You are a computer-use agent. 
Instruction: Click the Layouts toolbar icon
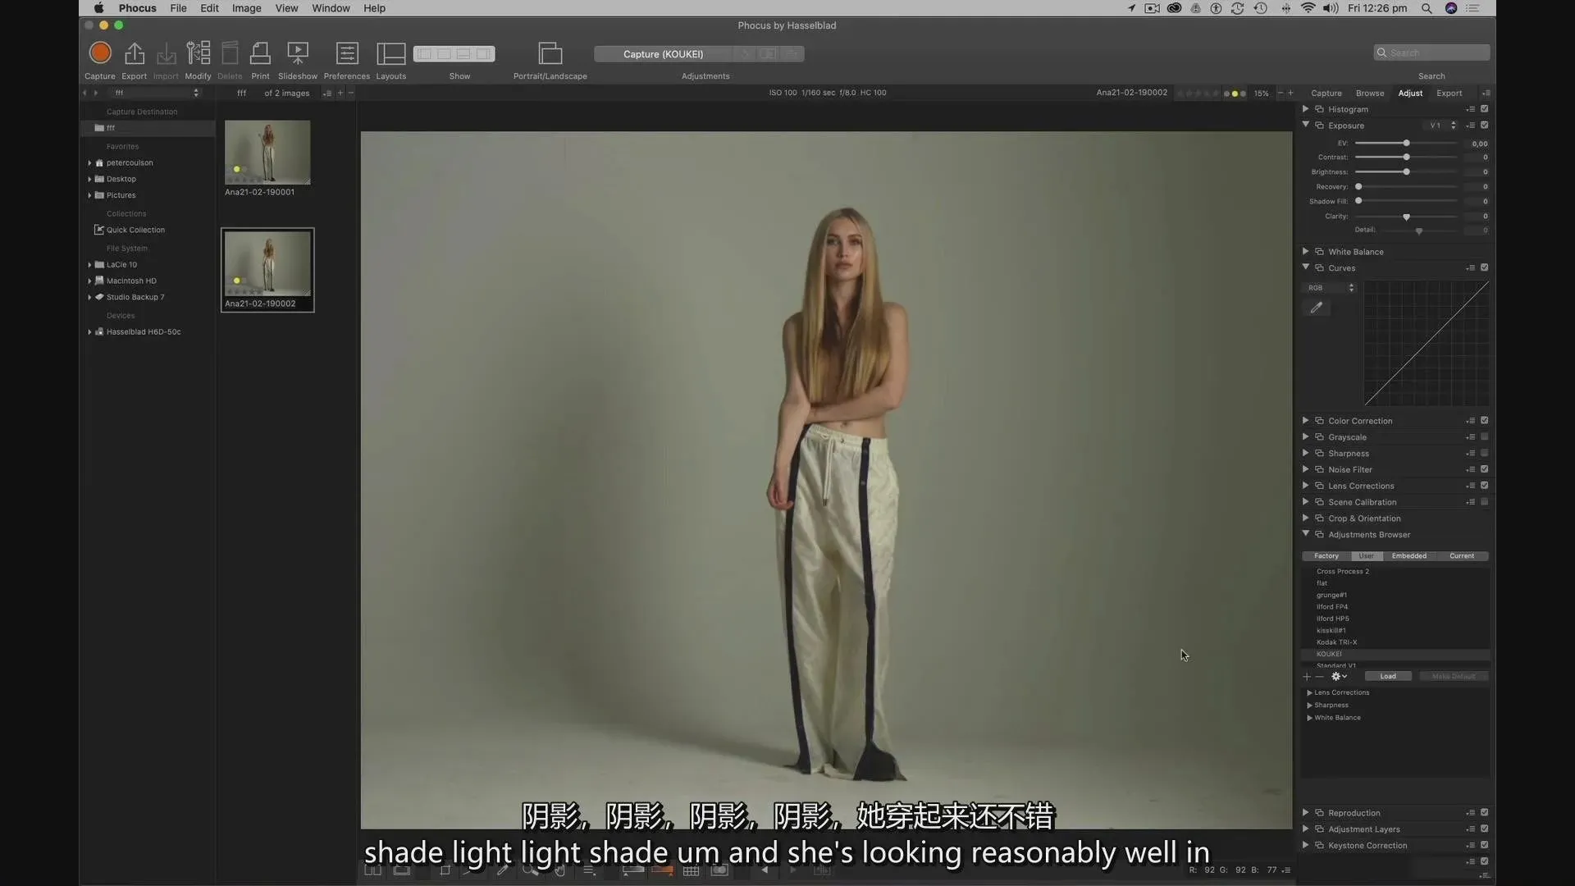click(x=390, y=53)
